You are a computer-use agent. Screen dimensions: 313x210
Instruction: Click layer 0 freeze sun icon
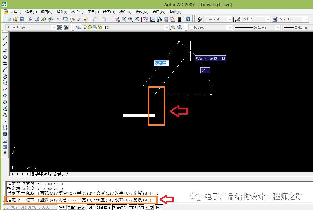(x=90, y=27)
